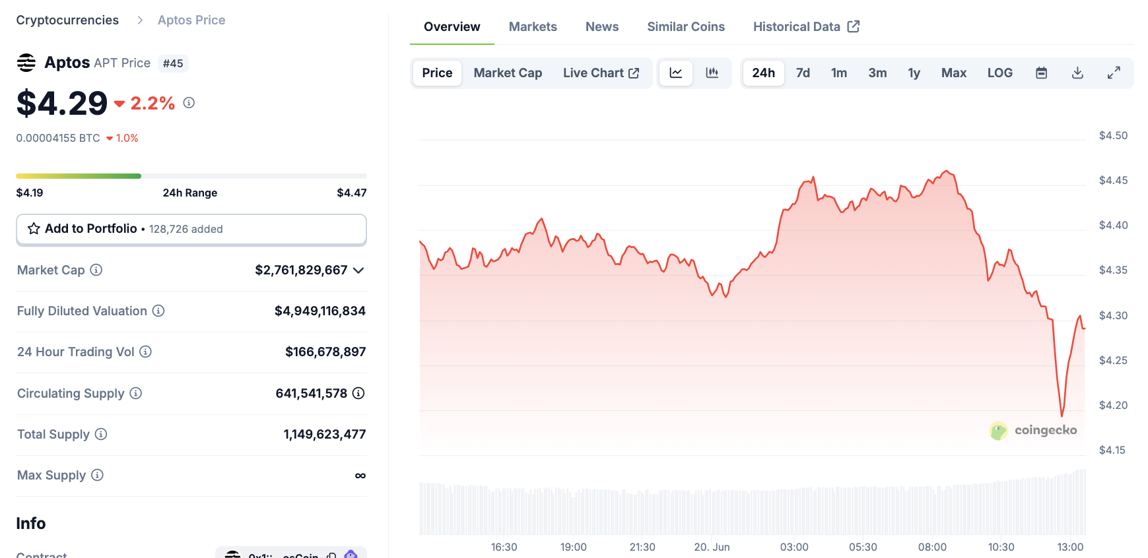The height and width of the screenshot is (558, 1148).
Task: Expand chart to fullscreen
Action: click(x=1114, y=73)
